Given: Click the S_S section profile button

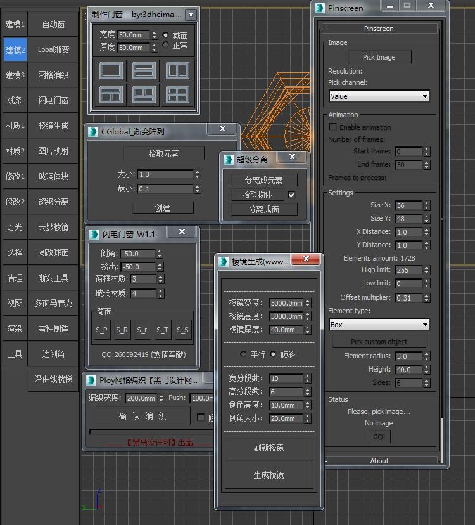Looking at the screenshot, I should pyautogui.click(x=182, y=330).
